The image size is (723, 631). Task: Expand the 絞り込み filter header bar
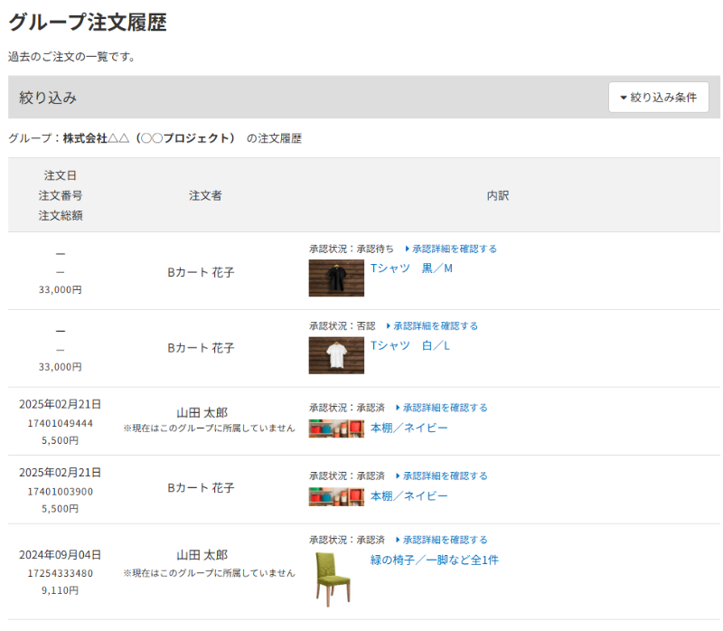tap(307, 98)
